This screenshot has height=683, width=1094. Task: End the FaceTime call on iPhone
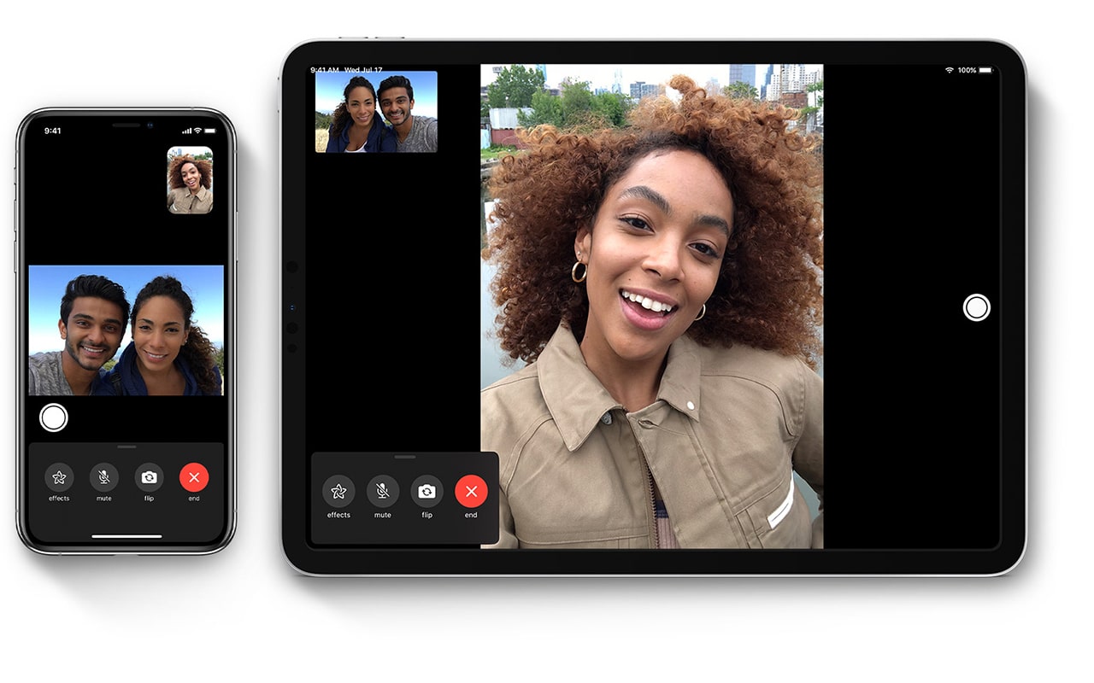[194, 477]
